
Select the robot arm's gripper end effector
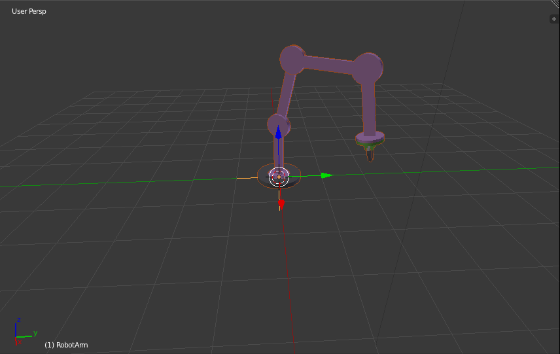[x=370, y=154]
